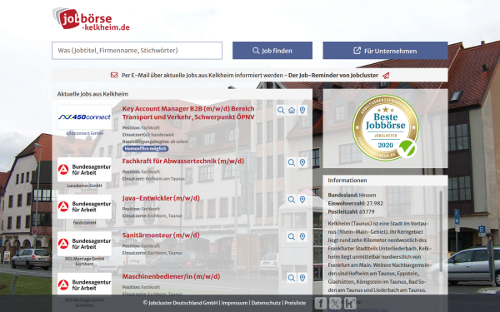Screen dimensions: 500x312
Task: Open the Maschinenbediener/in (m/w/d) job link
Action: tap(171, 276)
